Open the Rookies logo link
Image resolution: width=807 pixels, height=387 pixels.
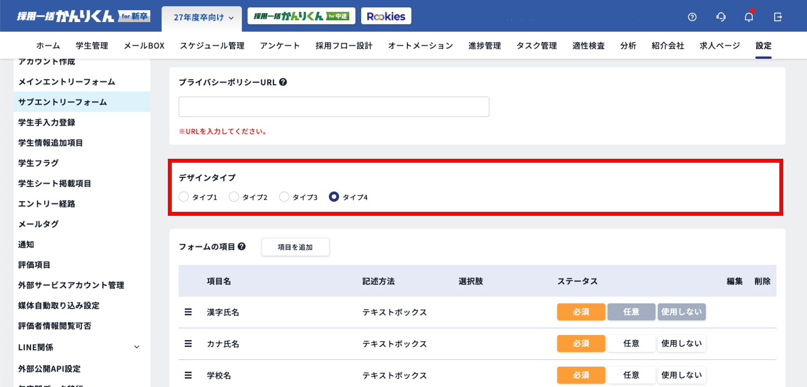click(x=386, y=15)
